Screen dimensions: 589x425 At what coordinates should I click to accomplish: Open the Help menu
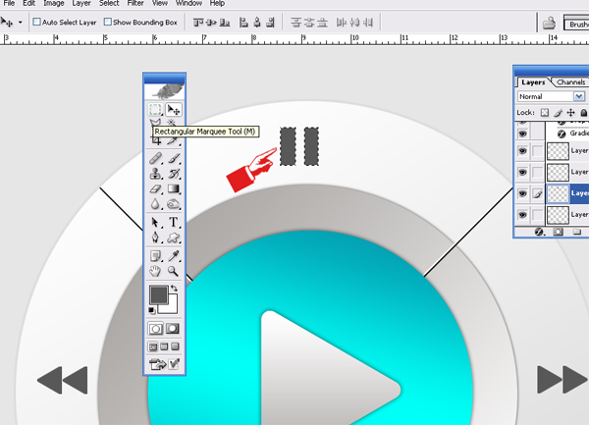pyautogui.click(x=217, y=3)
